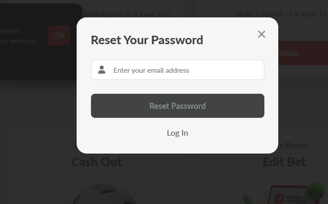Open the Cash Out feature heading
The height and width of the screenshot is (204, 328).
click(x=97, y=162)
